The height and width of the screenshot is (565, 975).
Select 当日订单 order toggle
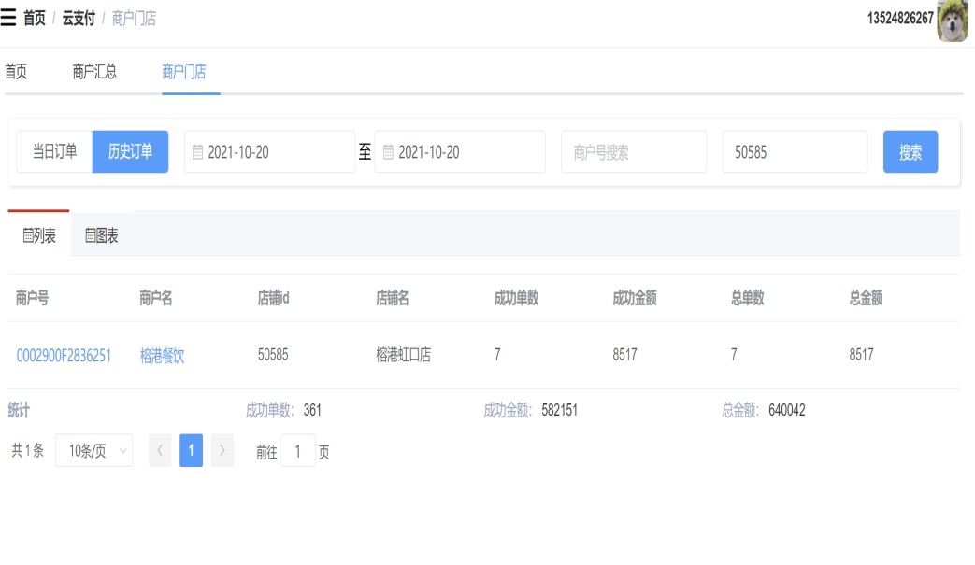pyautogui.click(x=54, y=151)
